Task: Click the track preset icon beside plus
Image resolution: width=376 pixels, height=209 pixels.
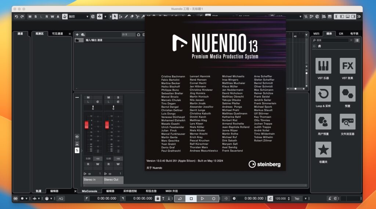Action: click(x=83, y=35)
